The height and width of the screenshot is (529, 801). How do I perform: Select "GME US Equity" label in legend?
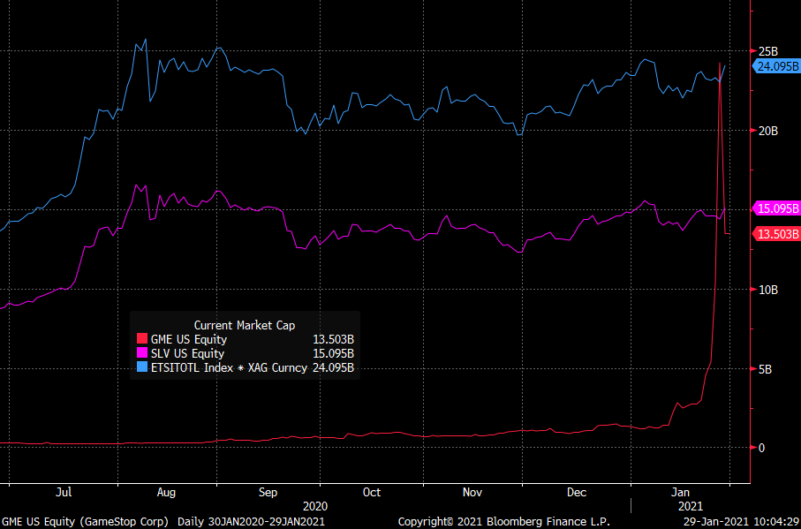[187, 339]
